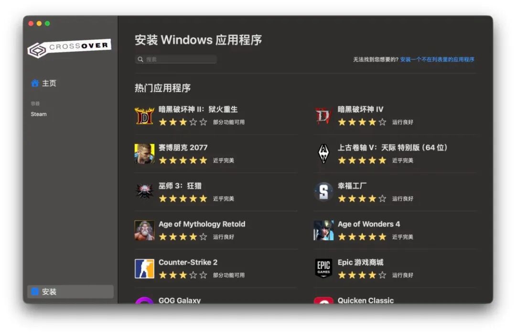This screenshot has width=516, height=334.
Task: Open the Steam bottle in sidebar
Action: pyautogui.click(x=39, y=114)
